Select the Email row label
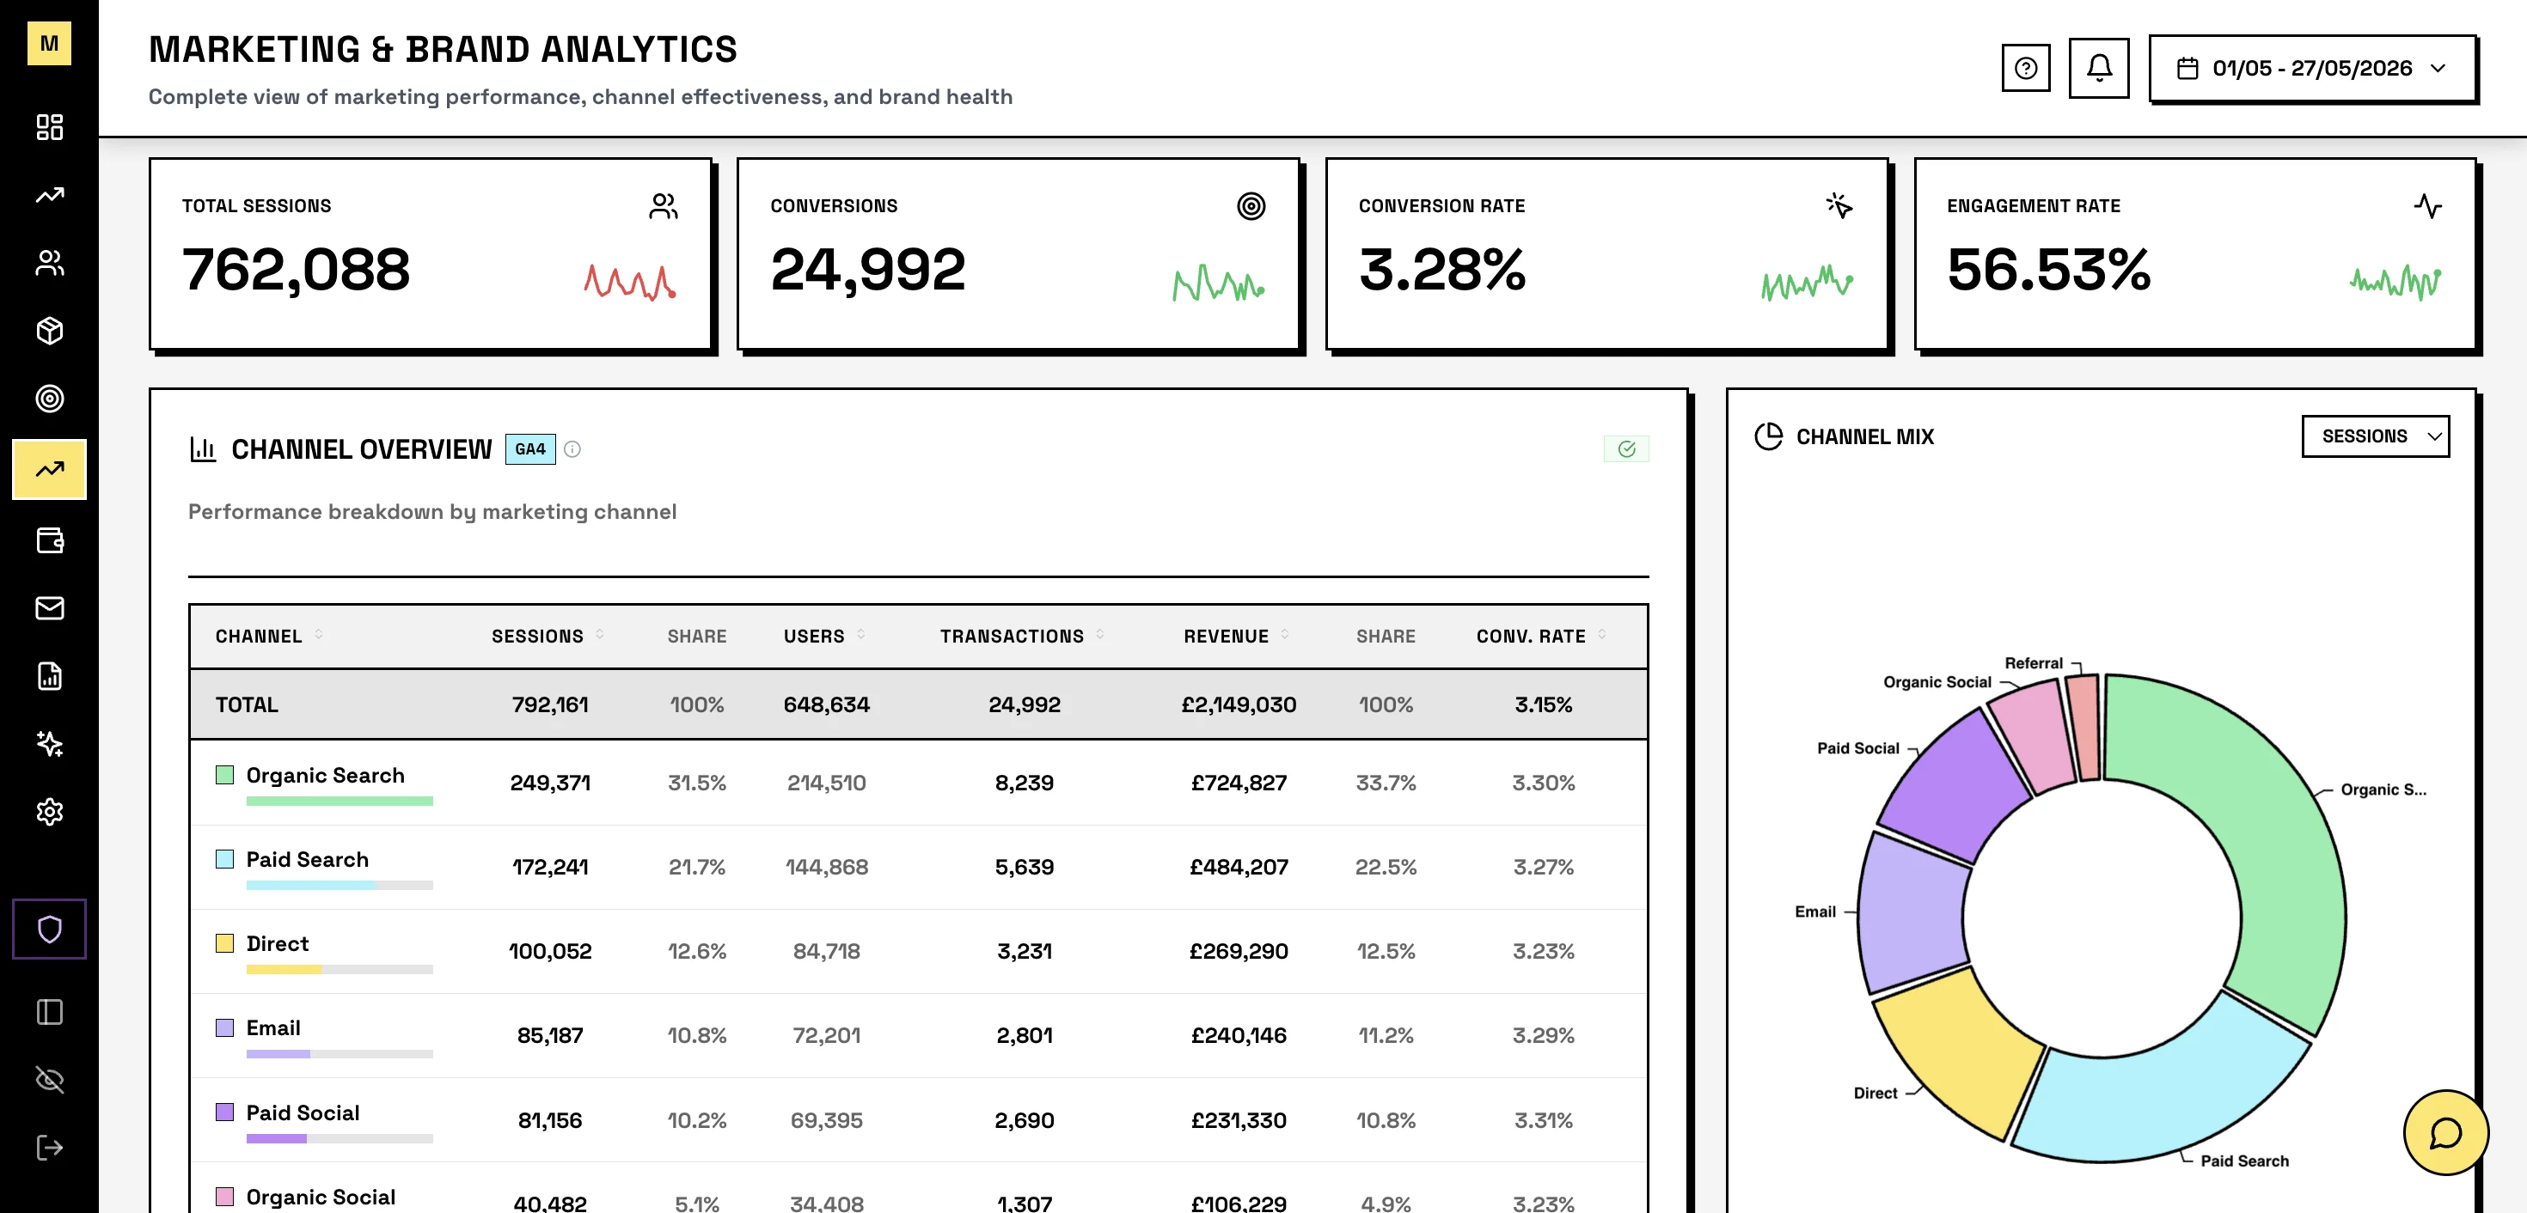The height and width of the screenshot is (1213, 2527). [x=272, y=1027]
